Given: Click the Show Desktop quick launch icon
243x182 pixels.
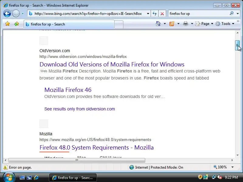Looking at the screenshot, I should [22, 178].
